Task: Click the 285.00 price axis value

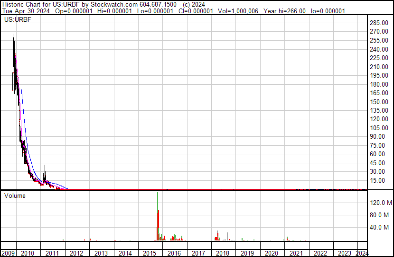Action: pyautogui.click(x=379, y=23)
